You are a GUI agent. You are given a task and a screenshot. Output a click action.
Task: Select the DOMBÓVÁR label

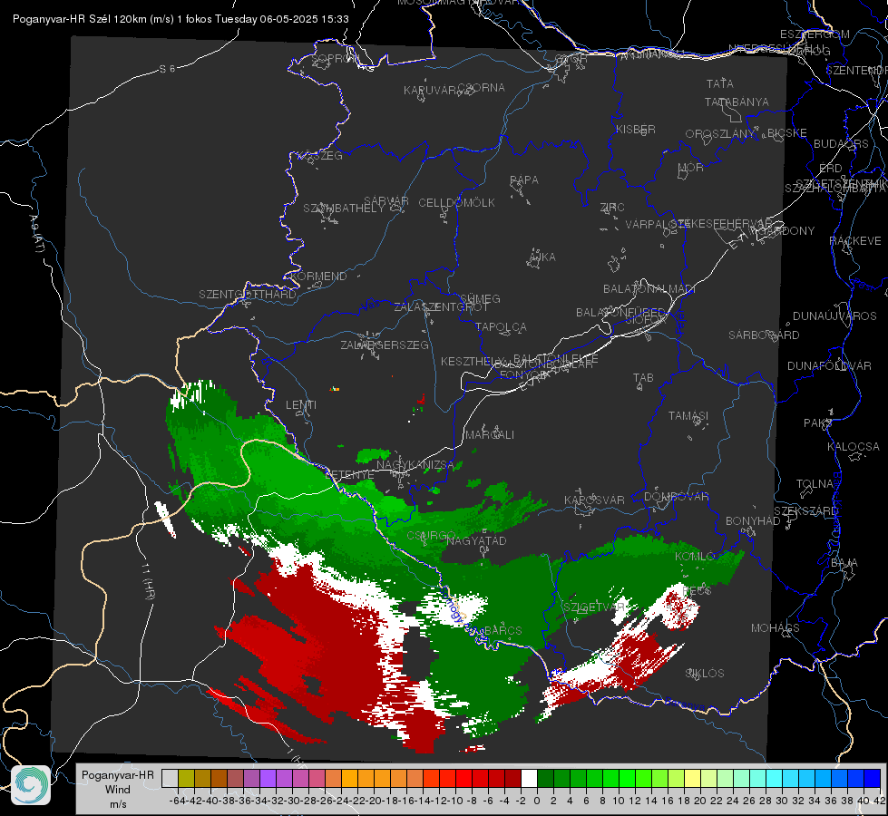pyautogui.click(x=676, y=497)
